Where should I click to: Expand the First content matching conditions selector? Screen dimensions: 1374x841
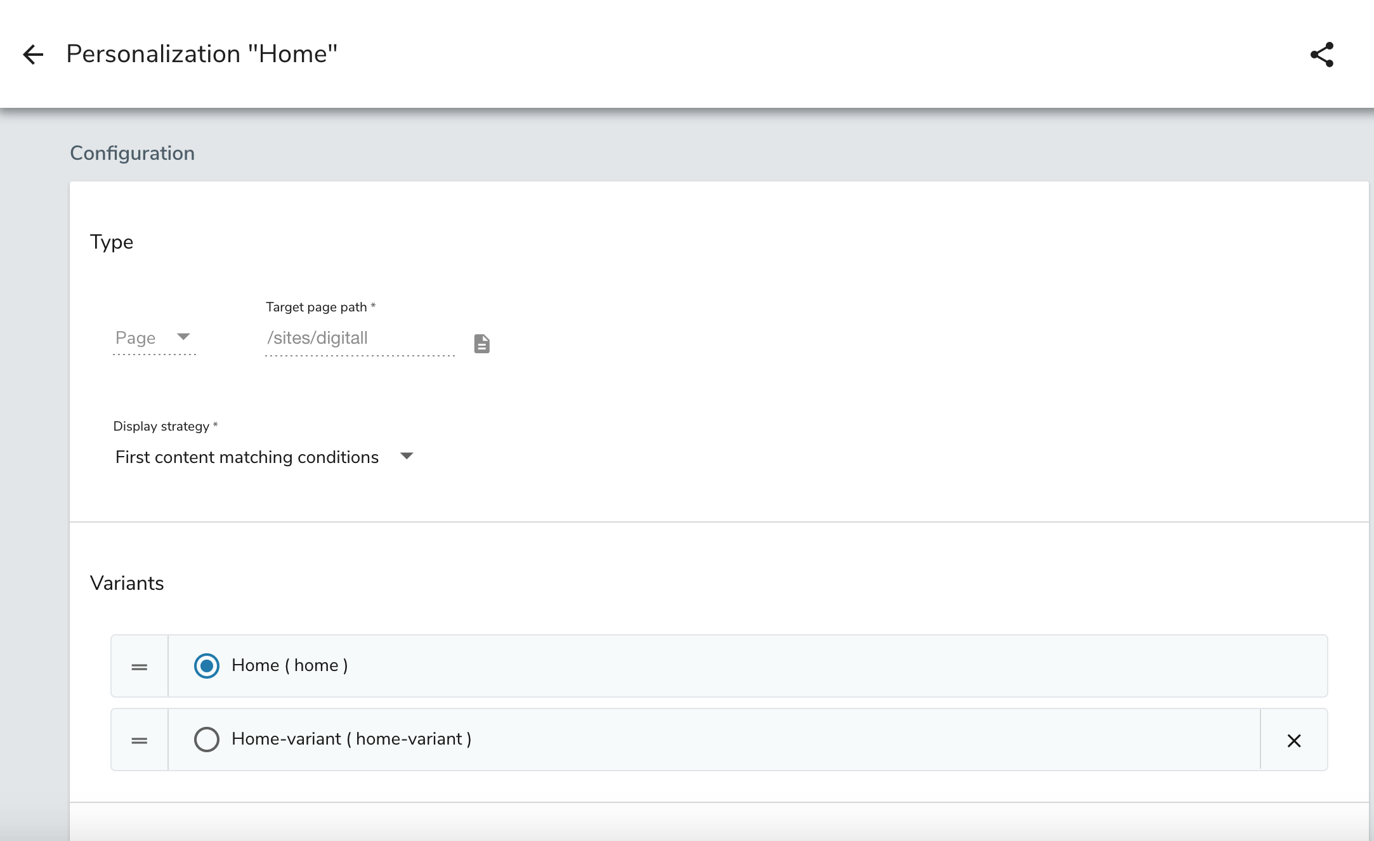407,456
